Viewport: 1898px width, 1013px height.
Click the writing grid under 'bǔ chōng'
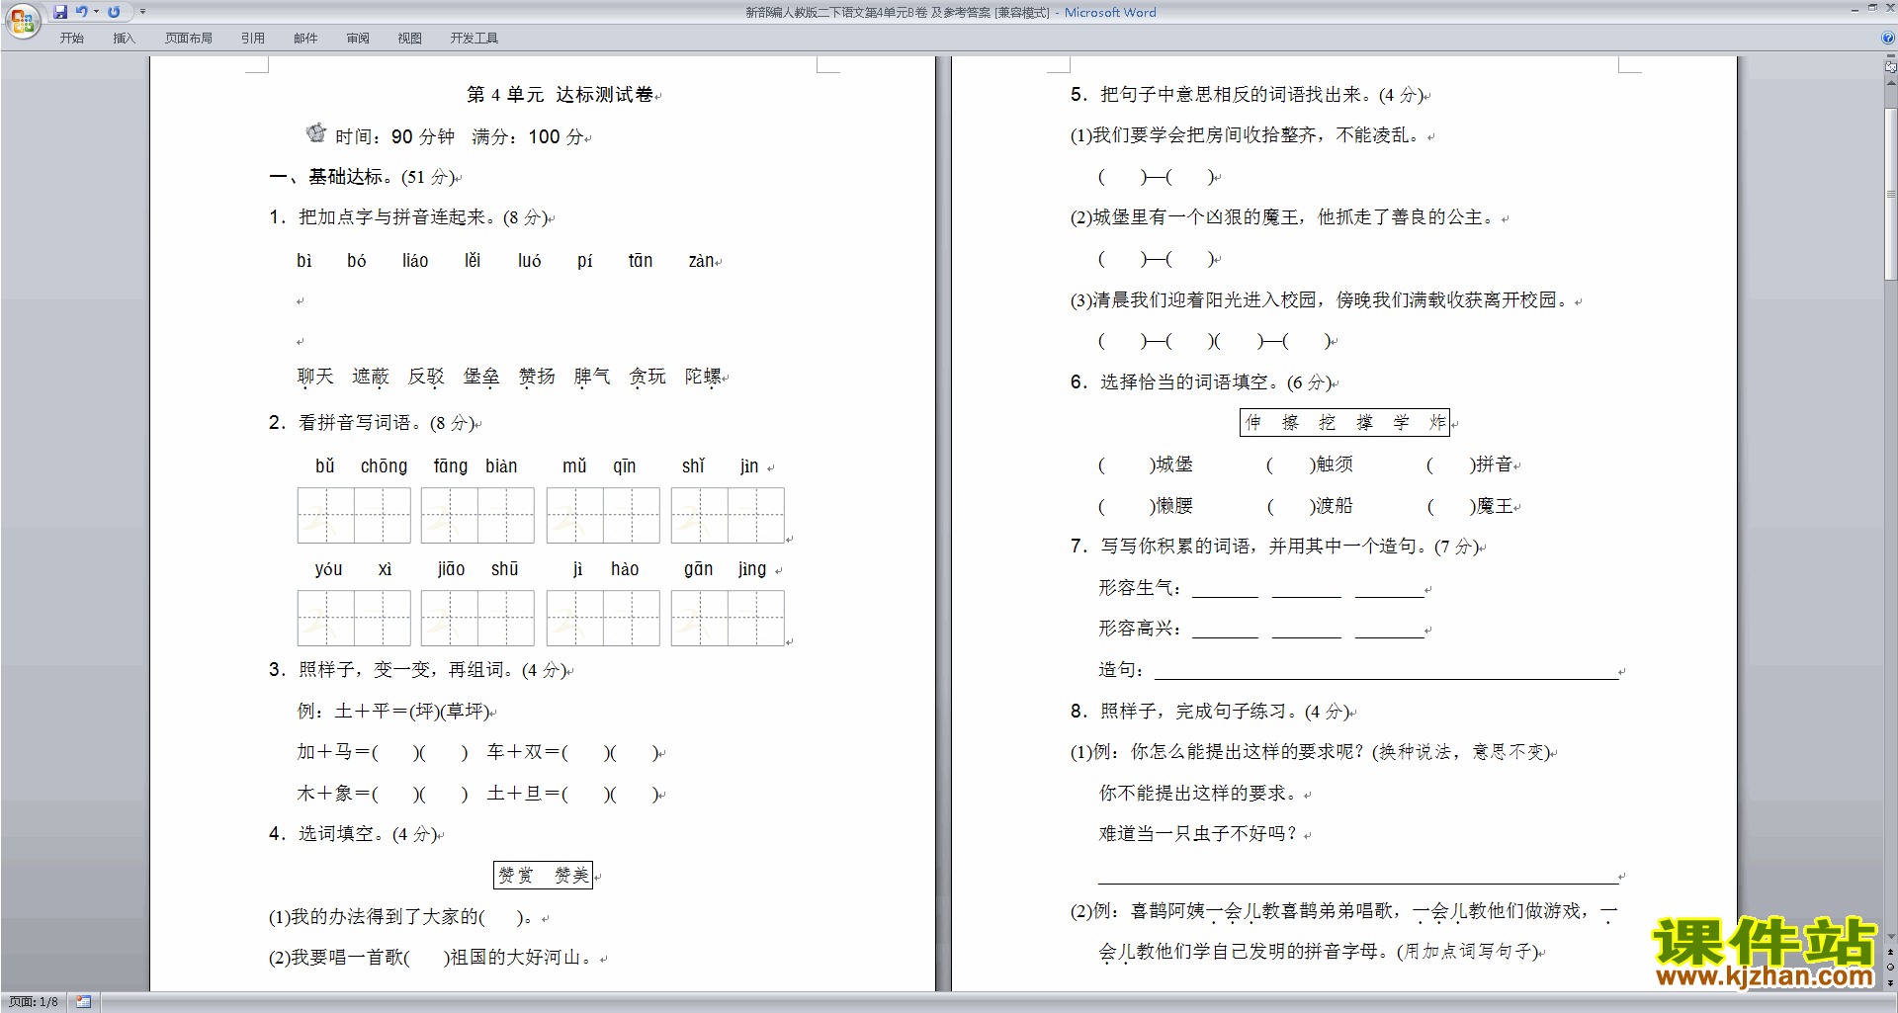(x=354, y=515)
